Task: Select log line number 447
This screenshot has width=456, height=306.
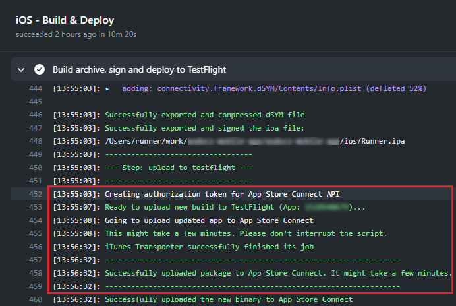Action: [36, 128]
